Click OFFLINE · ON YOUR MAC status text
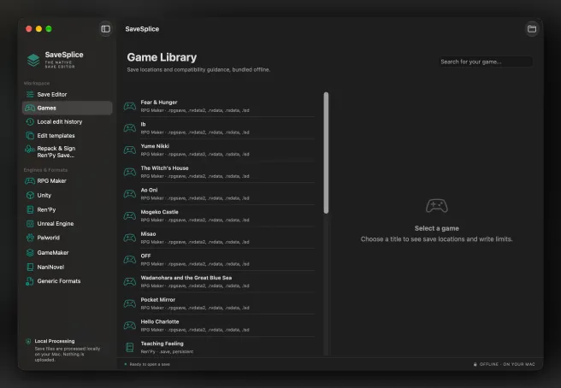561x388 pixels. tap(507, 364)
